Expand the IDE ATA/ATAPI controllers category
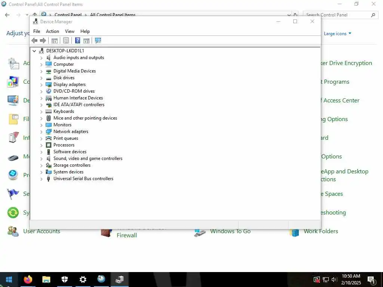This screenshot has width=383, height=287. click(41, 105)
